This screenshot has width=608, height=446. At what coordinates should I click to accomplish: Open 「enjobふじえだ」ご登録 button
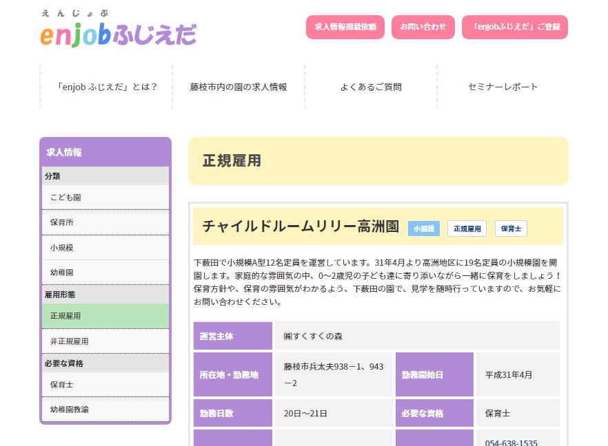point(515,27)
